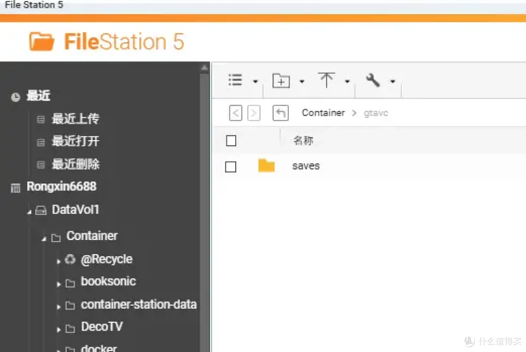526x352 pixels.
Task: Expand the tools dropdown arrow
Action: point(393,81)
